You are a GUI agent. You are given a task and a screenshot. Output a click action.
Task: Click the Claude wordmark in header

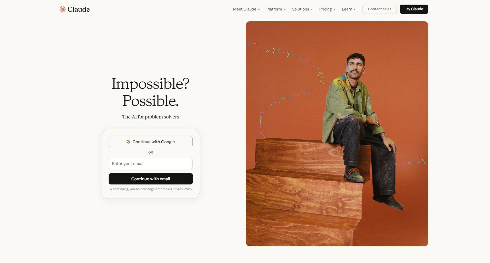[79, 9]
